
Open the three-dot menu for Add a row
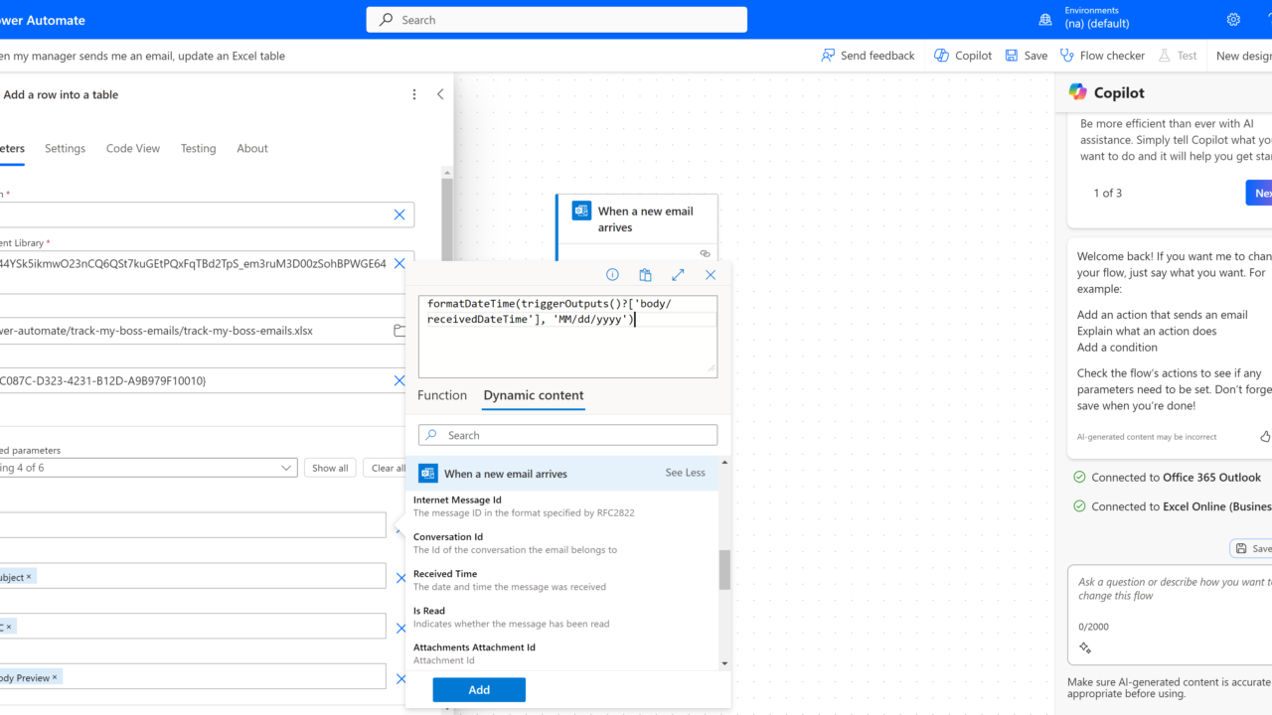coord(414,94)
